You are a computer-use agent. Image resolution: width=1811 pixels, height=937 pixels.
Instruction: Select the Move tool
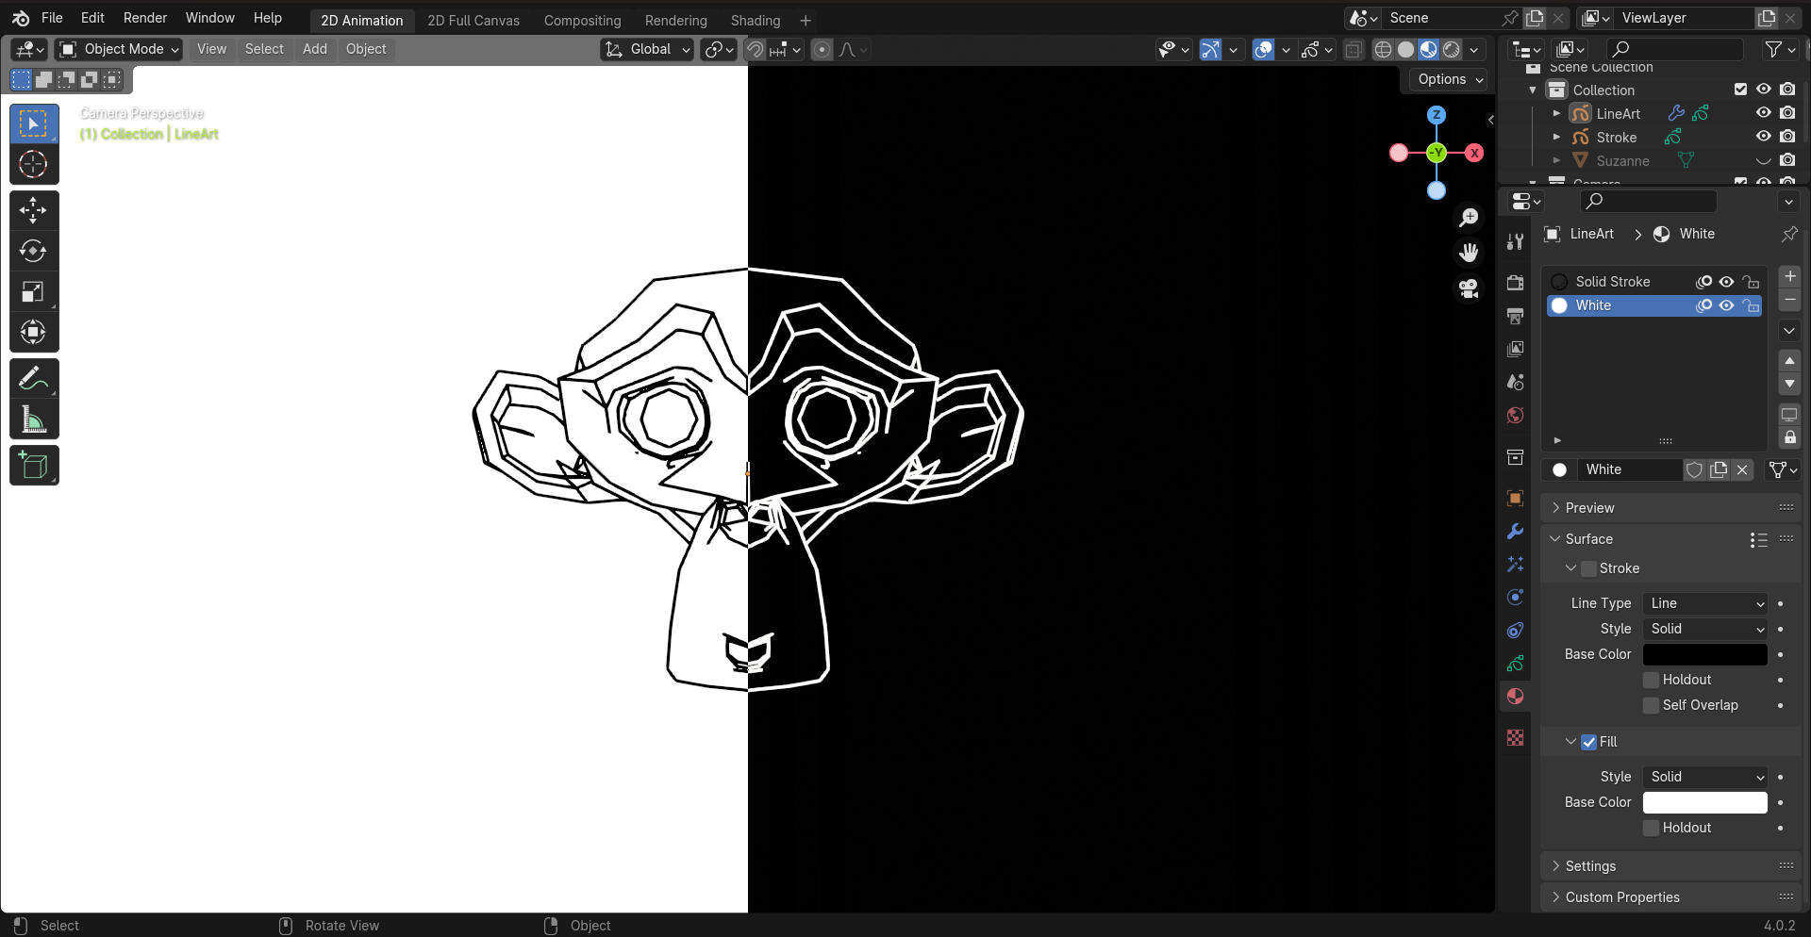(34, 210)
